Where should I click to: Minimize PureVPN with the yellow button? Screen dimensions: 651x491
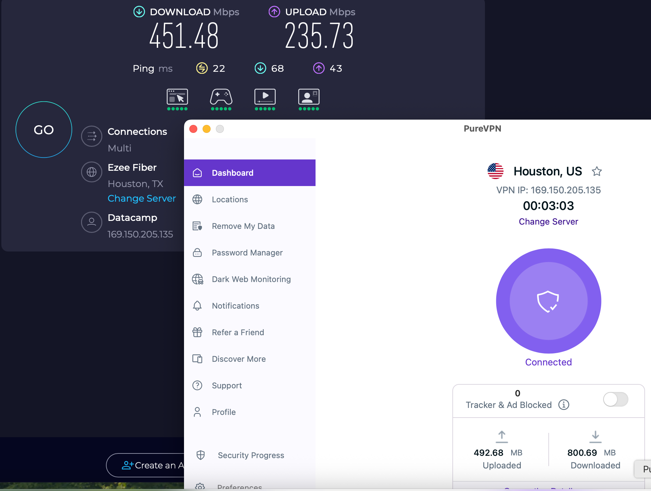pyautogui.click(x=207, y=129)
